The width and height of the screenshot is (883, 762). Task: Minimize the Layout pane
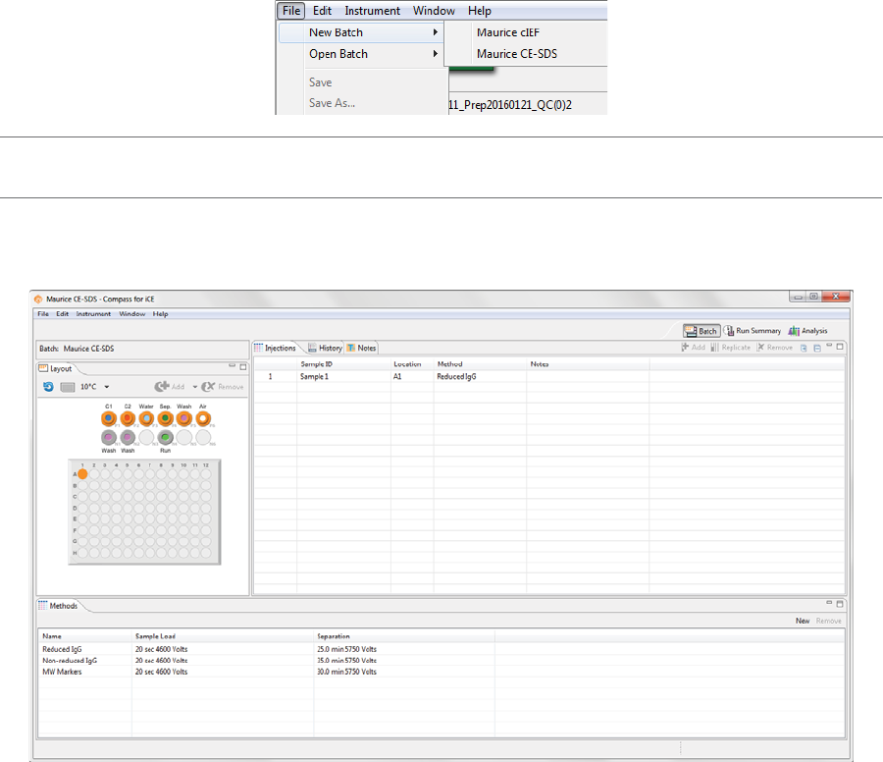(x=232, y=366)
